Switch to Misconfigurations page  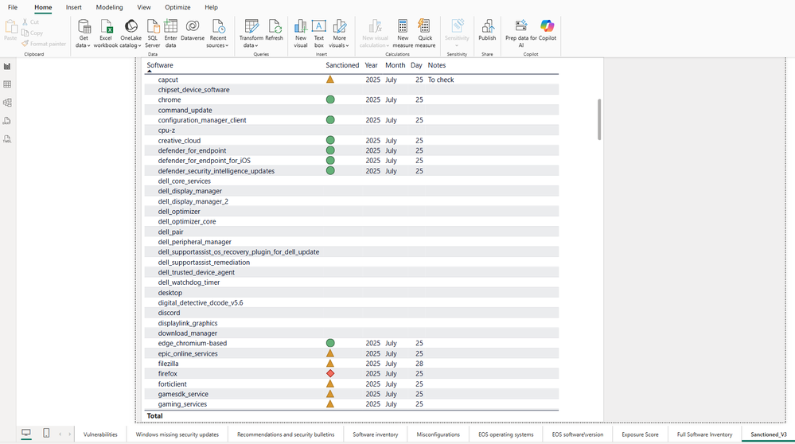tap(438, 434)
